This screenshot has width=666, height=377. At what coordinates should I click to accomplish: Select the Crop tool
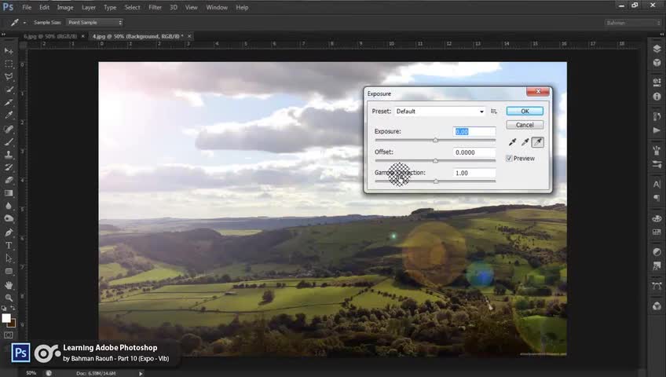click(9, 102)
